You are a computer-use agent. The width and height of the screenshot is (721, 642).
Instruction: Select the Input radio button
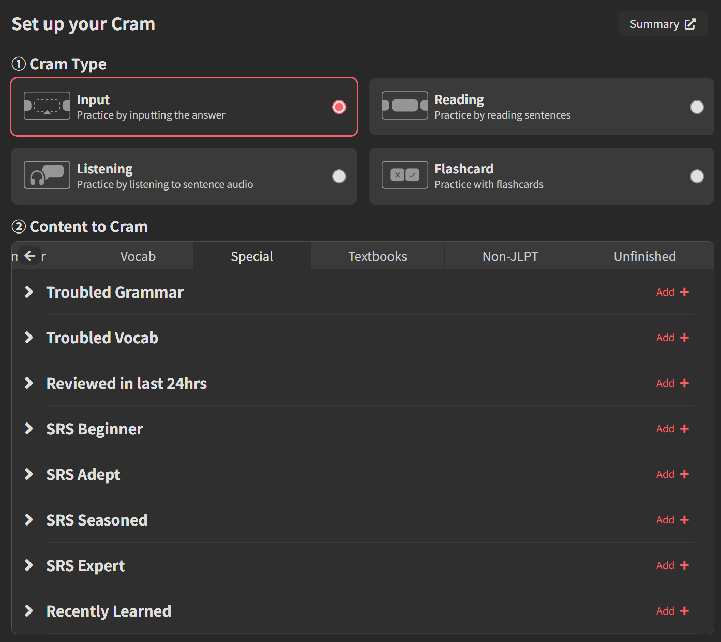pos(339,107)
